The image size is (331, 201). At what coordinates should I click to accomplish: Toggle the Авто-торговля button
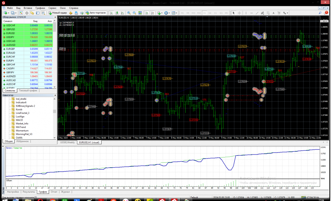pos(95,13)
